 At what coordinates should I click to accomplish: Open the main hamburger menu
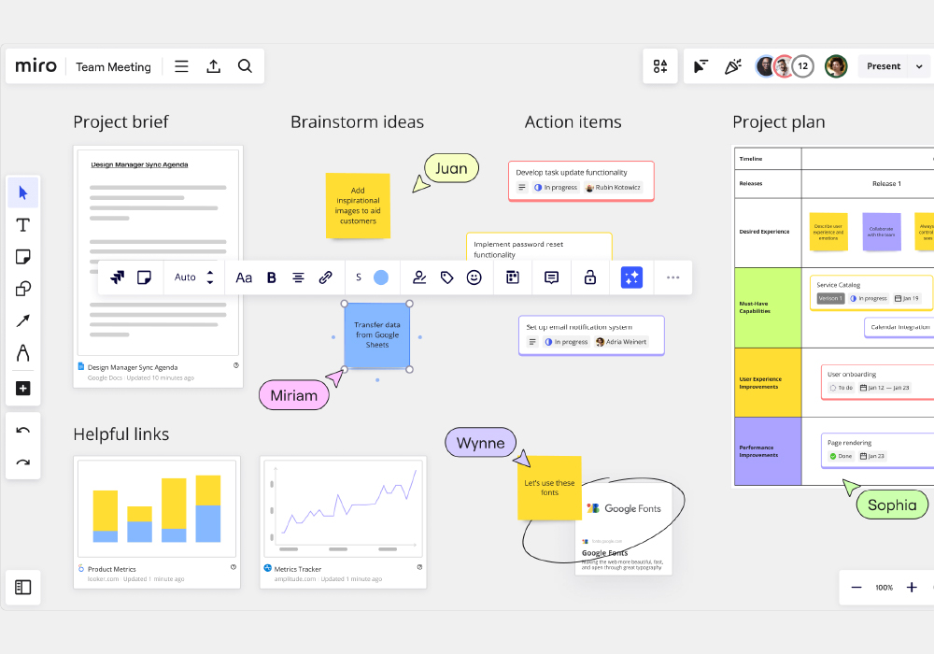182,66
